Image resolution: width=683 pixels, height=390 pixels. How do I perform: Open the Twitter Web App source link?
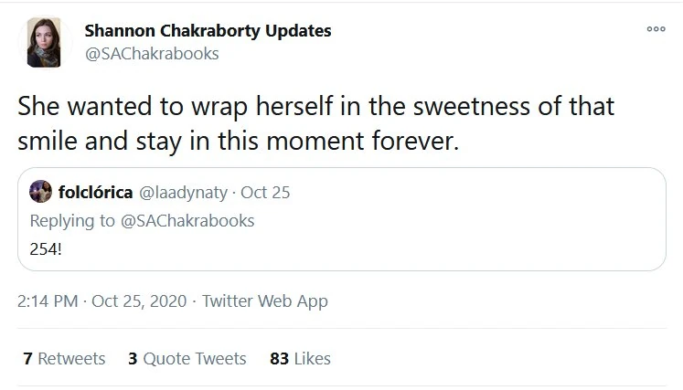[x=264, y=300]
